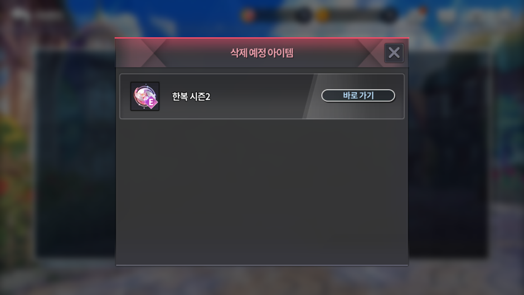Image resolution: width=524 pixels, height=295 pixels.
Task: Select the 한복 시즌2 item icon
Action: (x=145, y=96)
